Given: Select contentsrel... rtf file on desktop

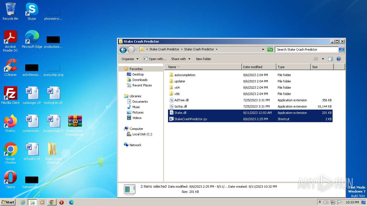Looking at the screenshot, I should coord(32,124).
